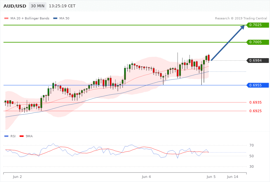
Task: Click the 9MA legend label
Action: [x=29, y=136]
